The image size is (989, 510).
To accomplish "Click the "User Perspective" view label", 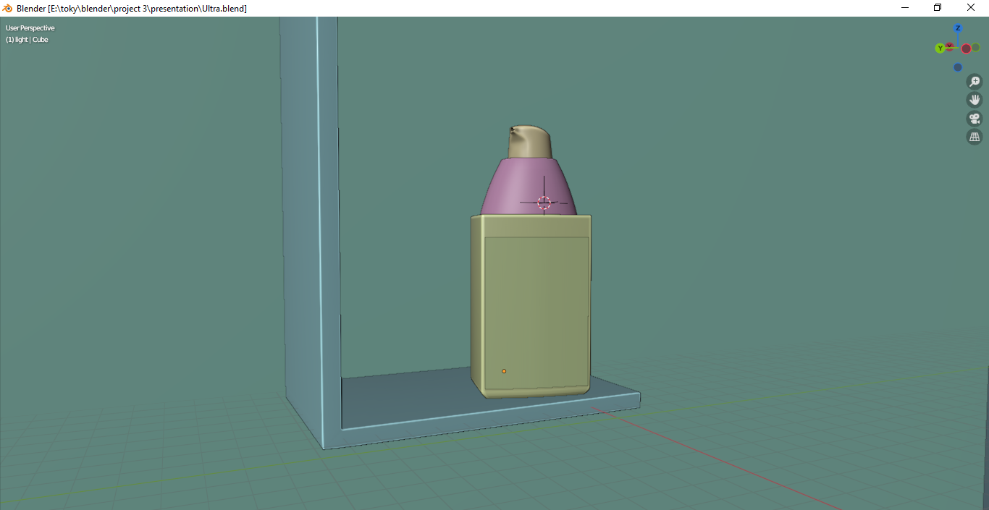I will (30, 28).
